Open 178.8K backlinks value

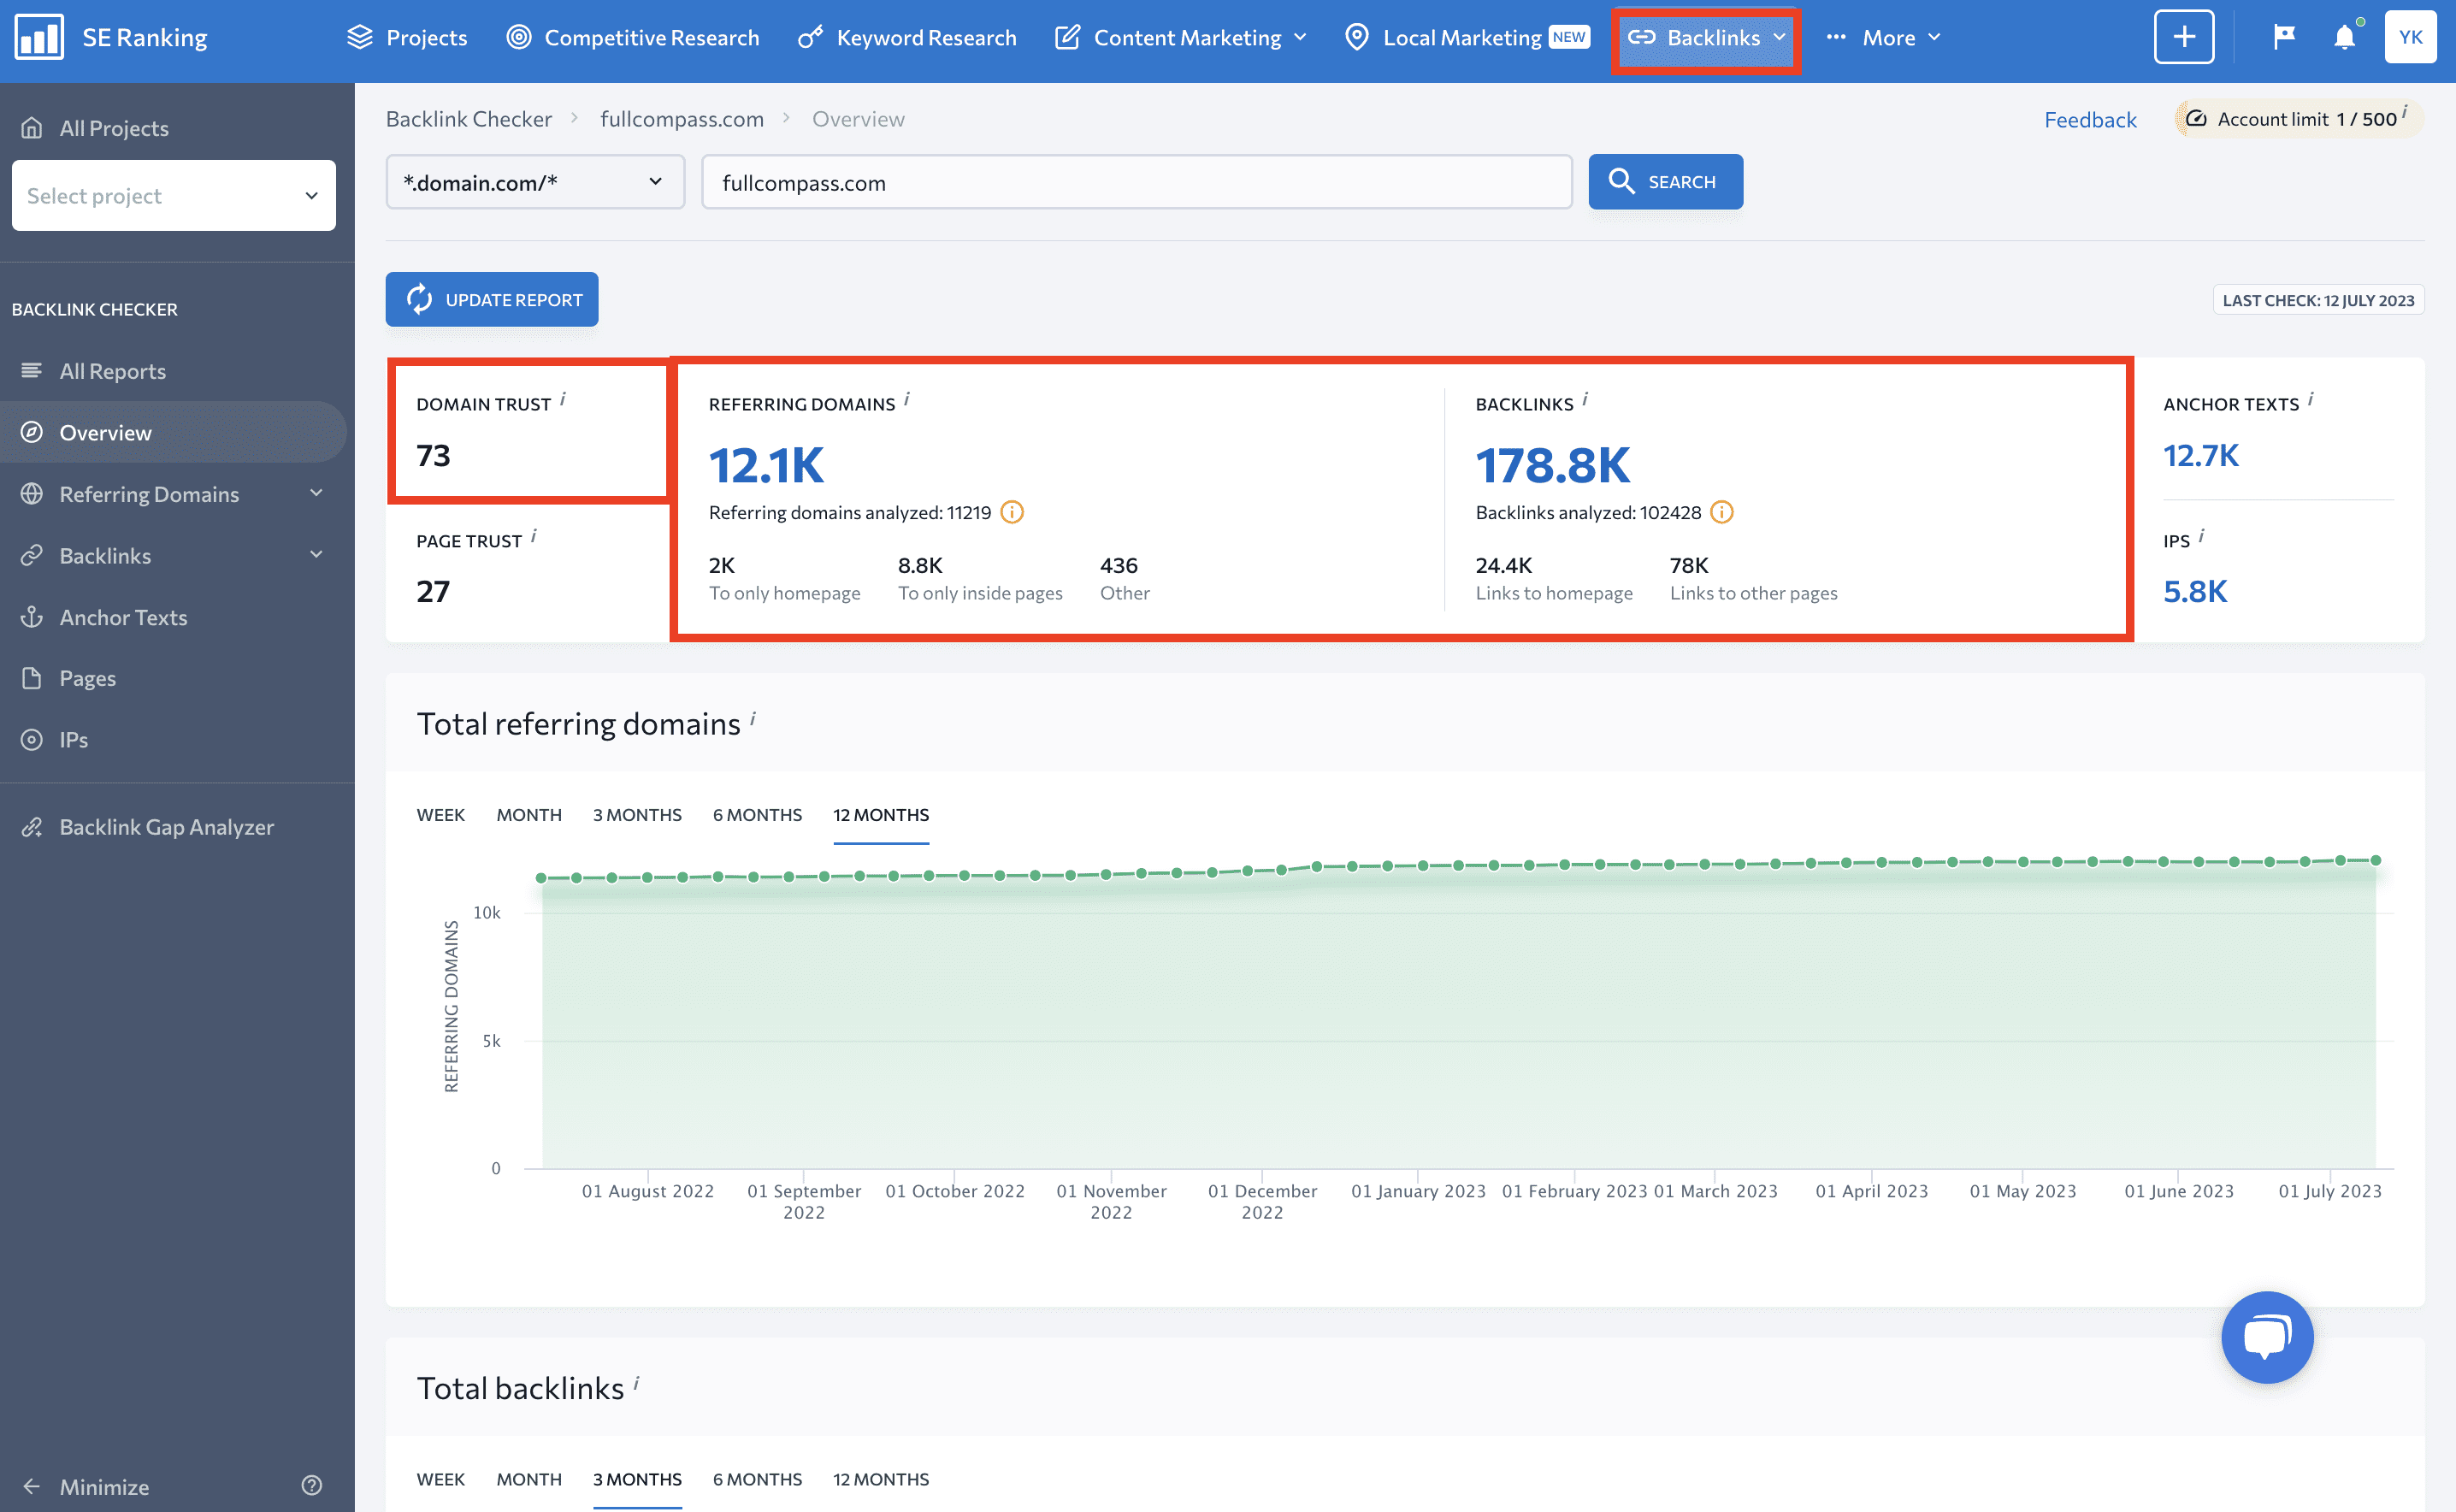pyautogui.click(x=1553, y=465)
